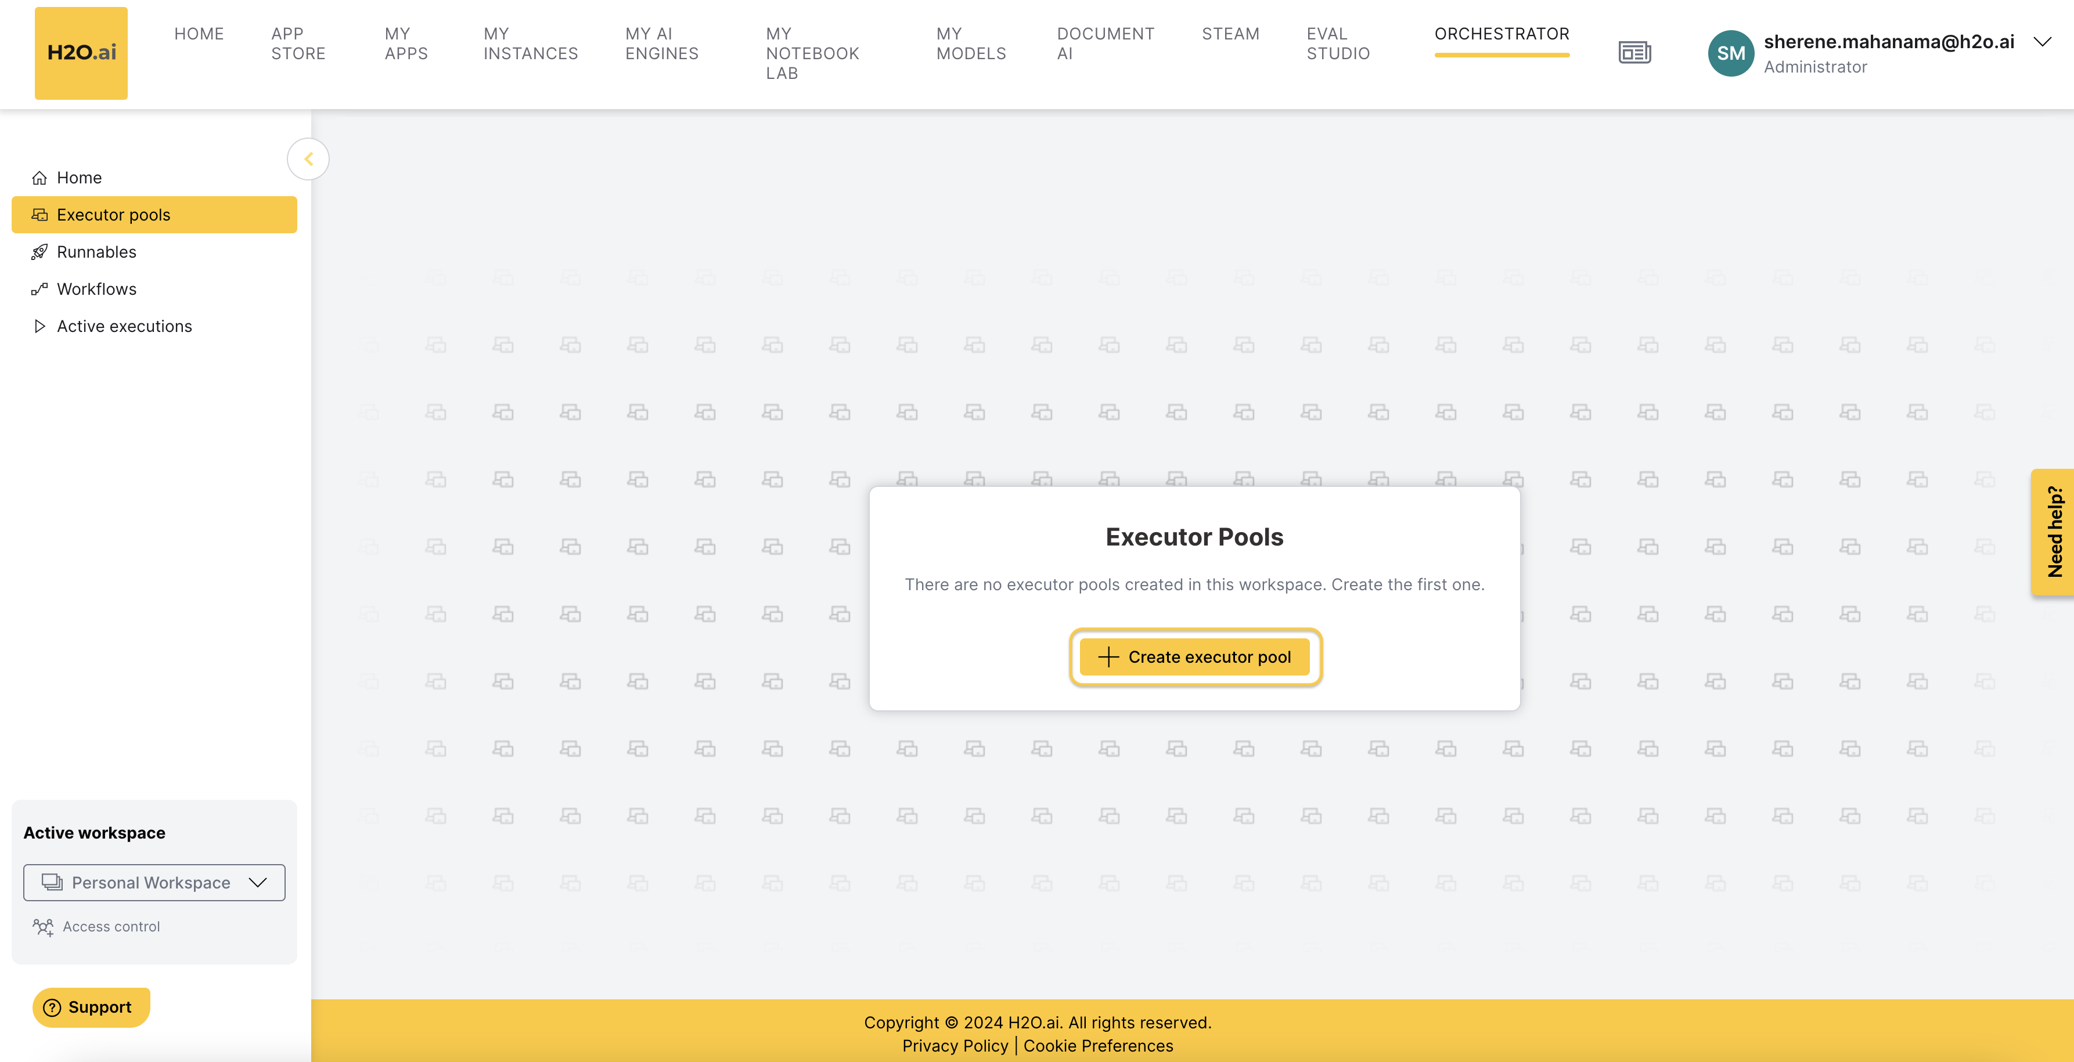Click the Workflows icon in sidebar
The image size is (2074, 1062).
[x=39, y=288]
